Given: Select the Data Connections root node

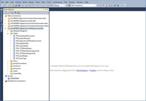Looking at the screenshot, I should tap(14, 16).
